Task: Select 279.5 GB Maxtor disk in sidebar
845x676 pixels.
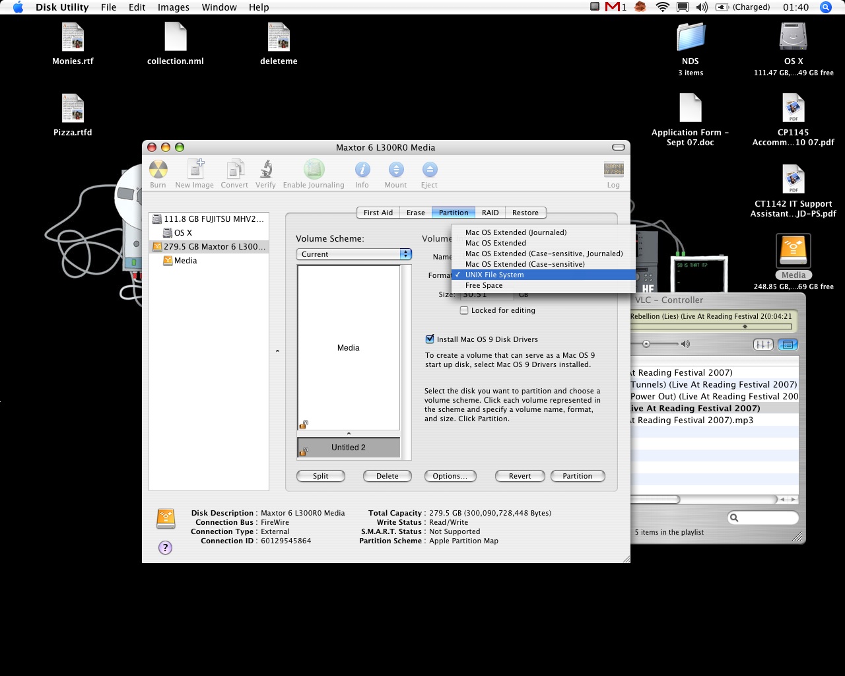Action: tap(209, 246)
